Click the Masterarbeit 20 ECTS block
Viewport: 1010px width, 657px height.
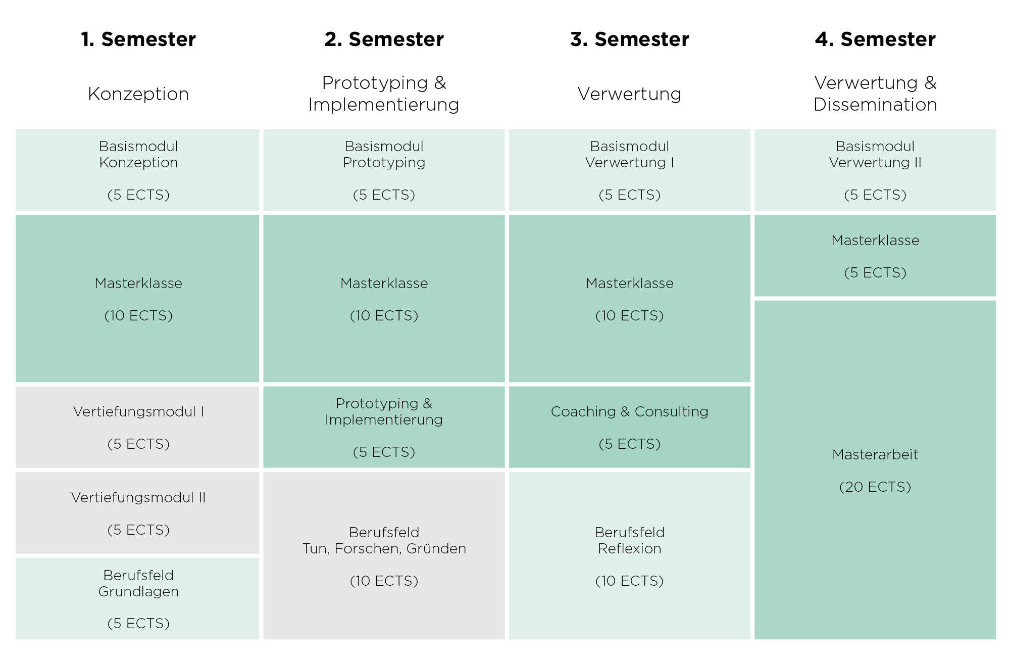[x=875, y=470]
